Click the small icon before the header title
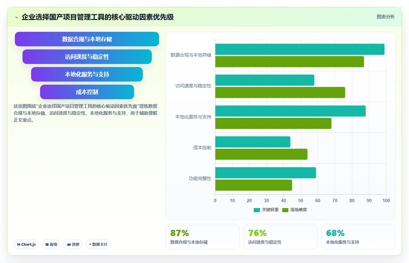Viewport: 409px width, 263px height. (17, 18)
